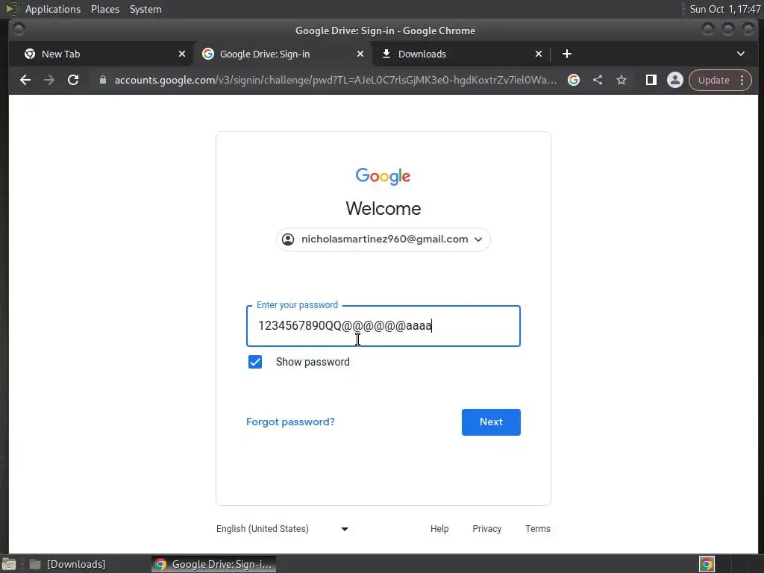Screen dimensions: 764x573
Task: Close the Downloads tab
Action: (539, 54)
